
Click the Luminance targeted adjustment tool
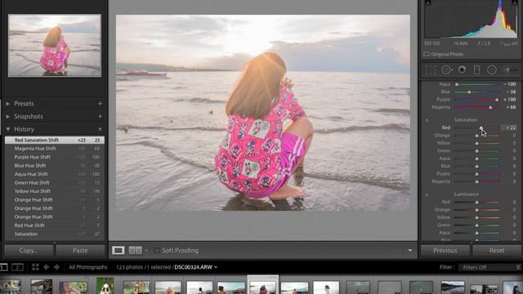click(427, 194)
